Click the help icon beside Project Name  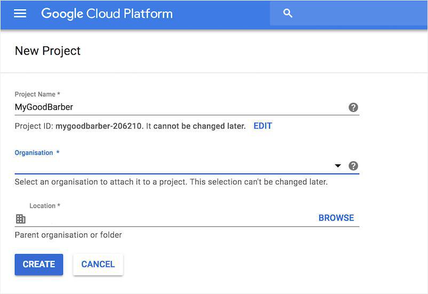(353, 107)
